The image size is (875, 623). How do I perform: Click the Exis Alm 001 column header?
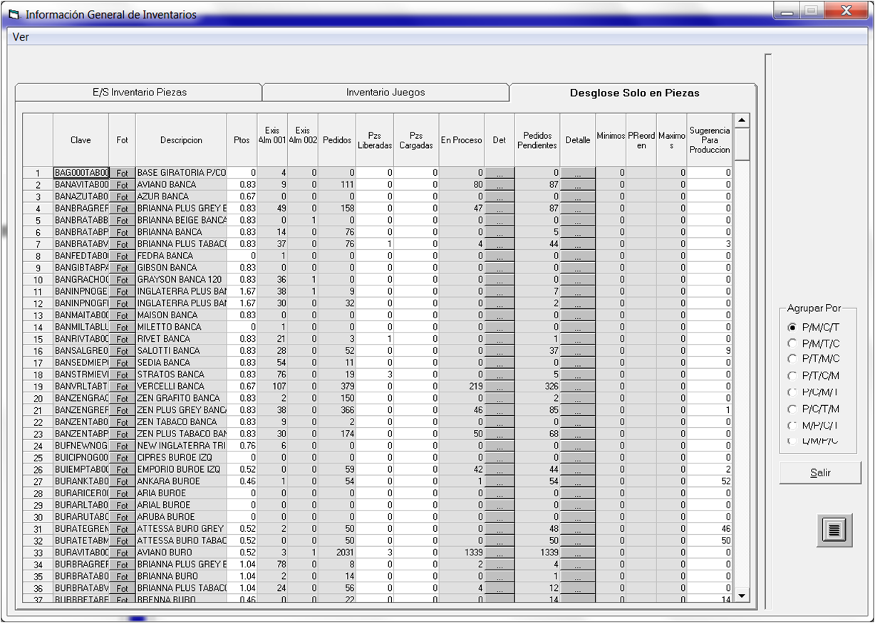(272, 140)
